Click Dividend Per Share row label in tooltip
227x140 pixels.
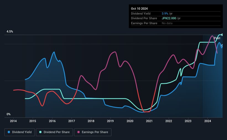pyautogui.click(x=144, y=18)
